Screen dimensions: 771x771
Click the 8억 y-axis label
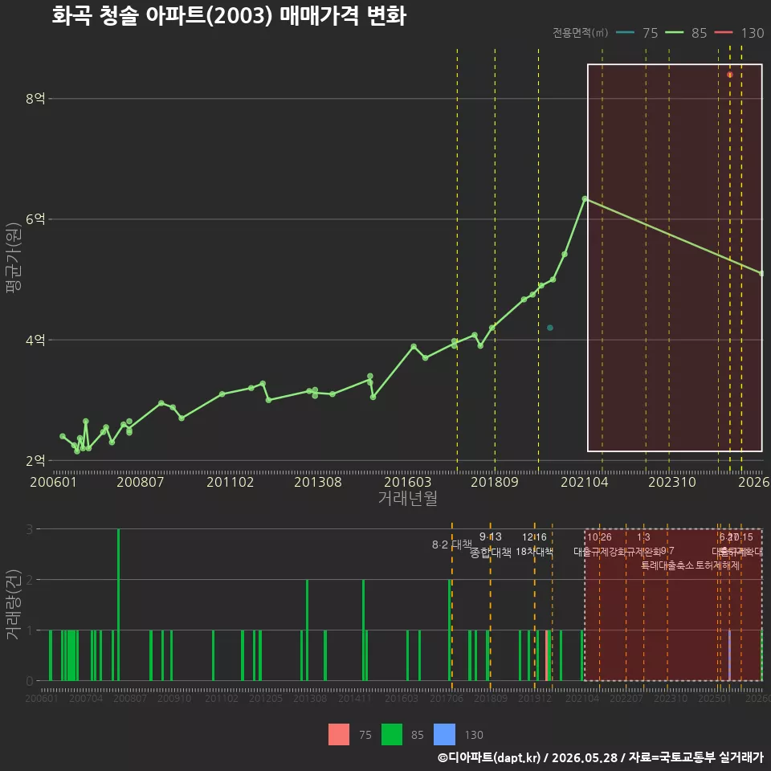[35, 98]
